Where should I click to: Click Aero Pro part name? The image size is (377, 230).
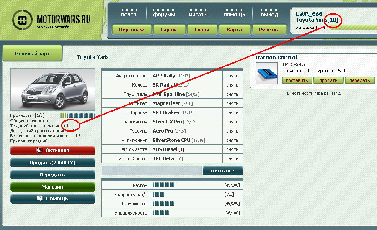(x=163, y=131)
